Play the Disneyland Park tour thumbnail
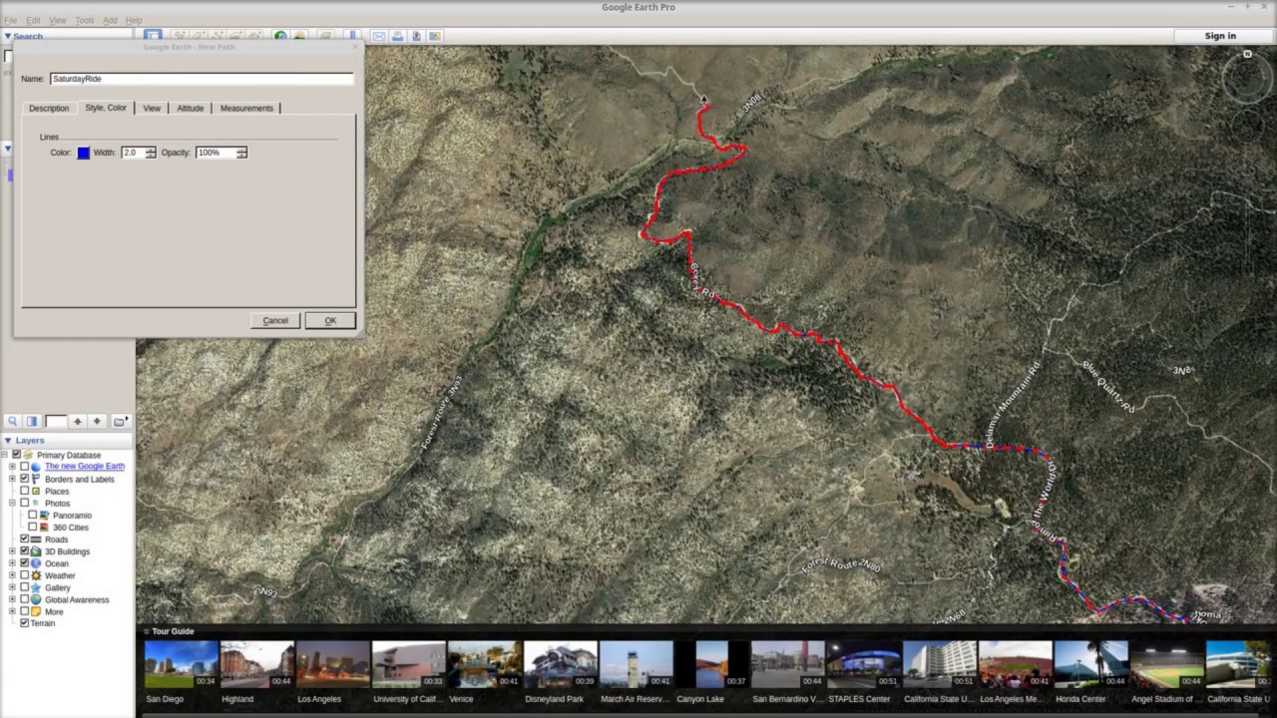This screenshot has width=1277, height=718. click(561, 665)
